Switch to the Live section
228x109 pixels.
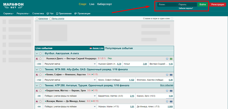pyautogui.click(x=92, y=4)
